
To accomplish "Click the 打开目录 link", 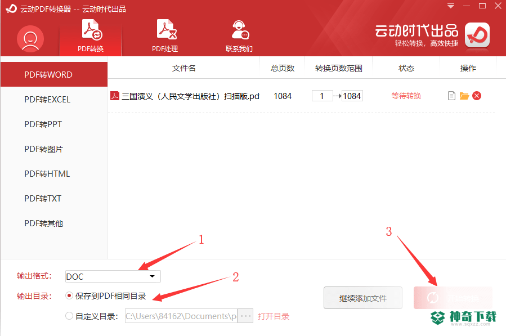I will (x=274, y=316).
